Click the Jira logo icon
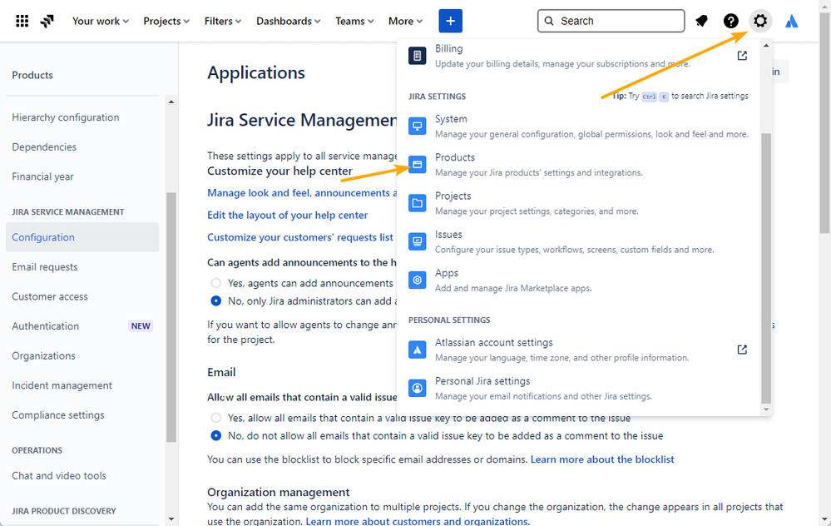 pyautogui.click(x=47, y=21)
